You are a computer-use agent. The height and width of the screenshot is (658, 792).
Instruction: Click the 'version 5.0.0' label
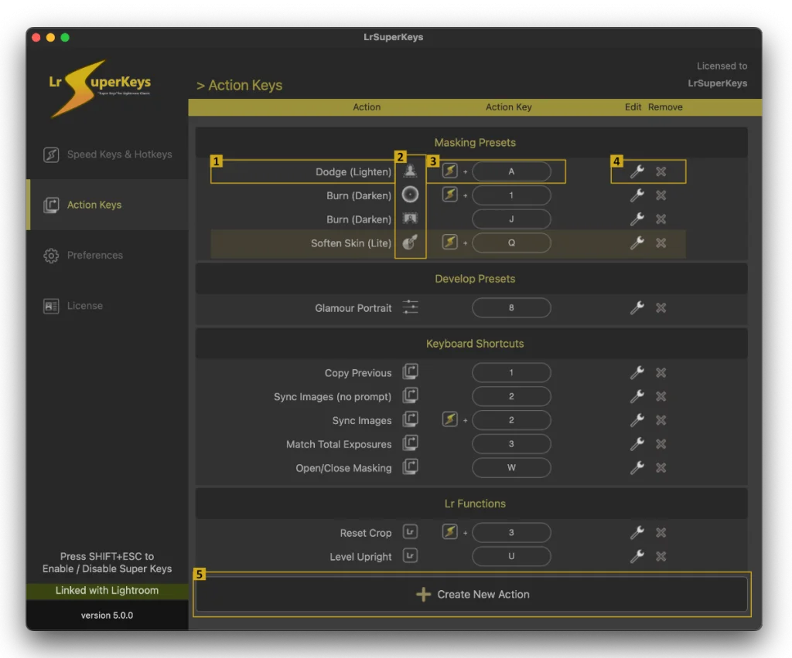click(x=107, y=616)
